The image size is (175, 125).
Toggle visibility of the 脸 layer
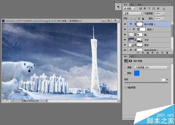pos(125,34)
